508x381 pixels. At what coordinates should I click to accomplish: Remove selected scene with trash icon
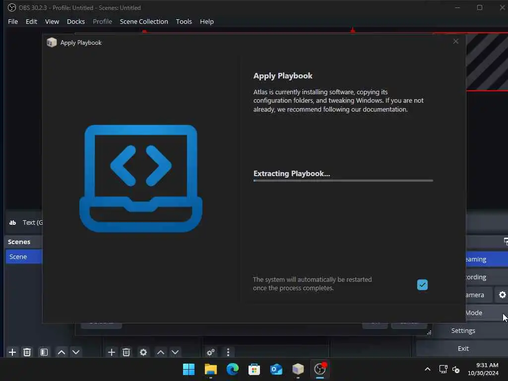tap(27, 352)
